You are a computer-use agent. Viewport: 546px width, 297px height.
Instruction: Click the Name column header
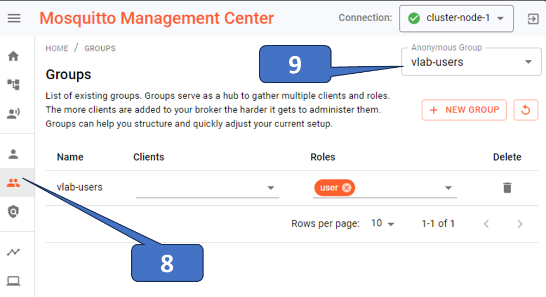click(x=70, y=157)
